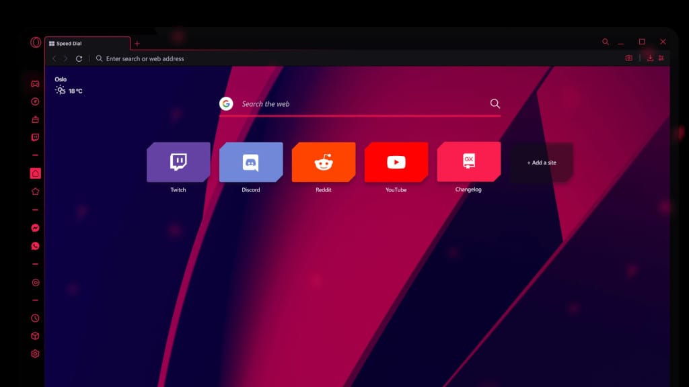The width and height of the screenshot is (689, 387).
Task: Open Messenger in the sidebar
Action: (x=35, y=228)
